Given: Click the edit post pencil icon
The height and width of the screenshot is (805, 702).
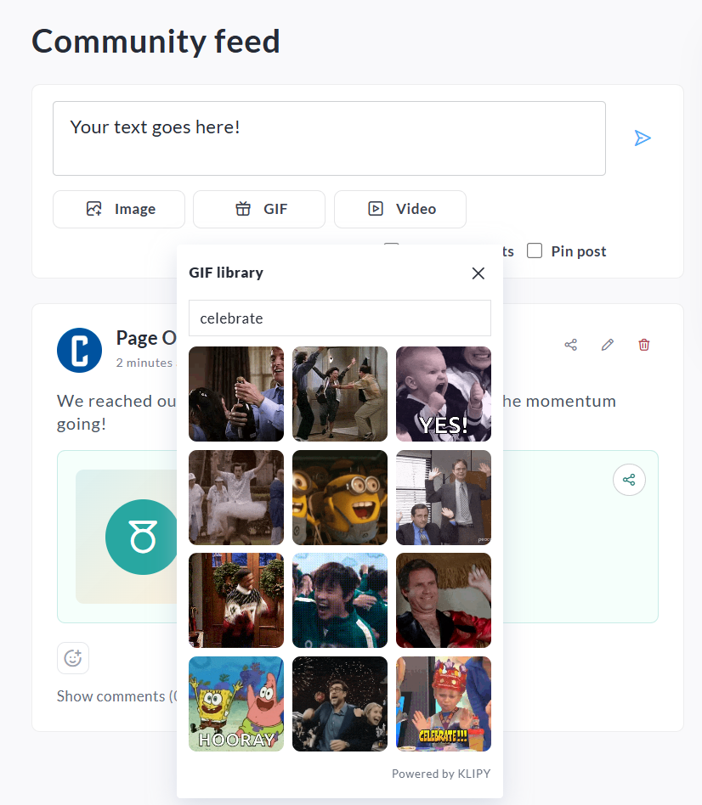Looking at the screenshot, I should click(x=608, y=345).
